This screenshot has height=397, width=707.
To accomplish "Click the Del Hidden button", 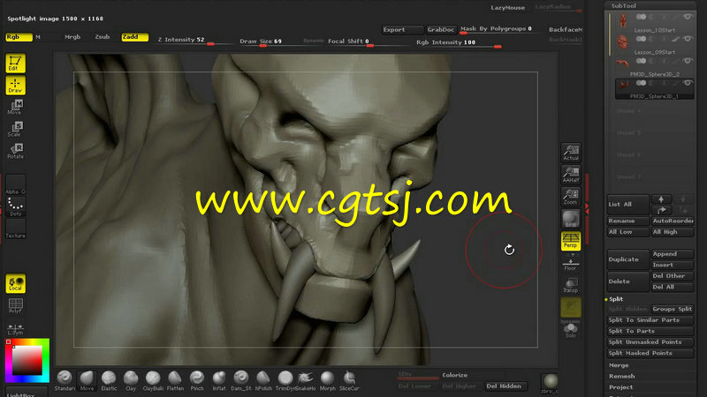I will tap(504, 386).
